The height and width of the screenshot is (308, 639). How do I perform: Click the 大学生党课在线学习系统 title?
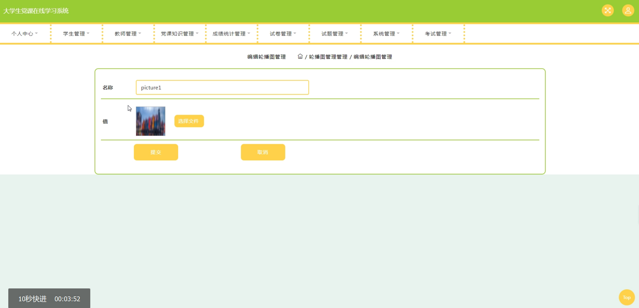[x=36, y=11]
